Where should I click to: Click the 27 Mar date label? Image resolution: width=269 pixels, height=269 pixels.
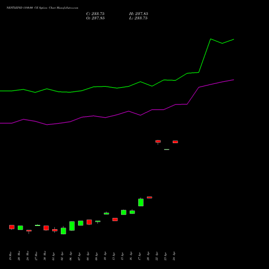tap(36, 256)
